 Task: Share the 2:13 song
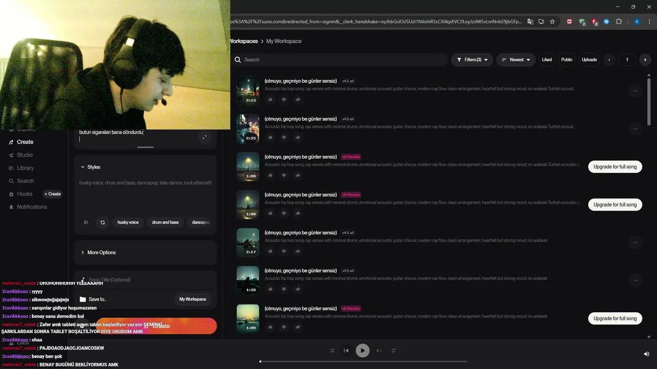[297, 99]
